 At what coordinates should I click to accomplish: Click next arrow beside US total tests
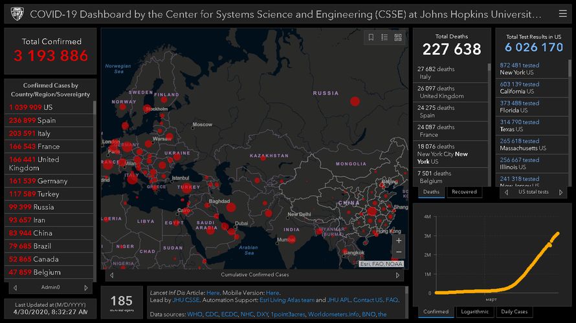(x=562, y=192)
